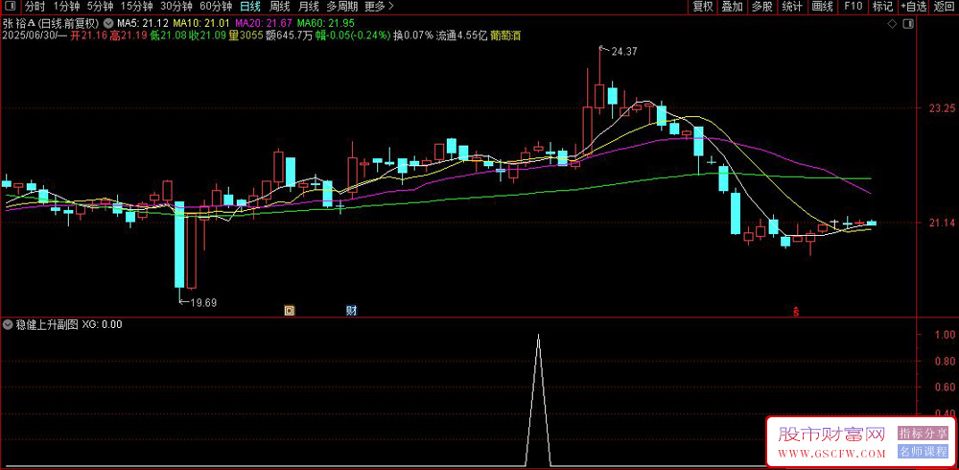Click the 复权 adjustment button
This screenshot has height=470, width=959.
(x=703, y=8)
